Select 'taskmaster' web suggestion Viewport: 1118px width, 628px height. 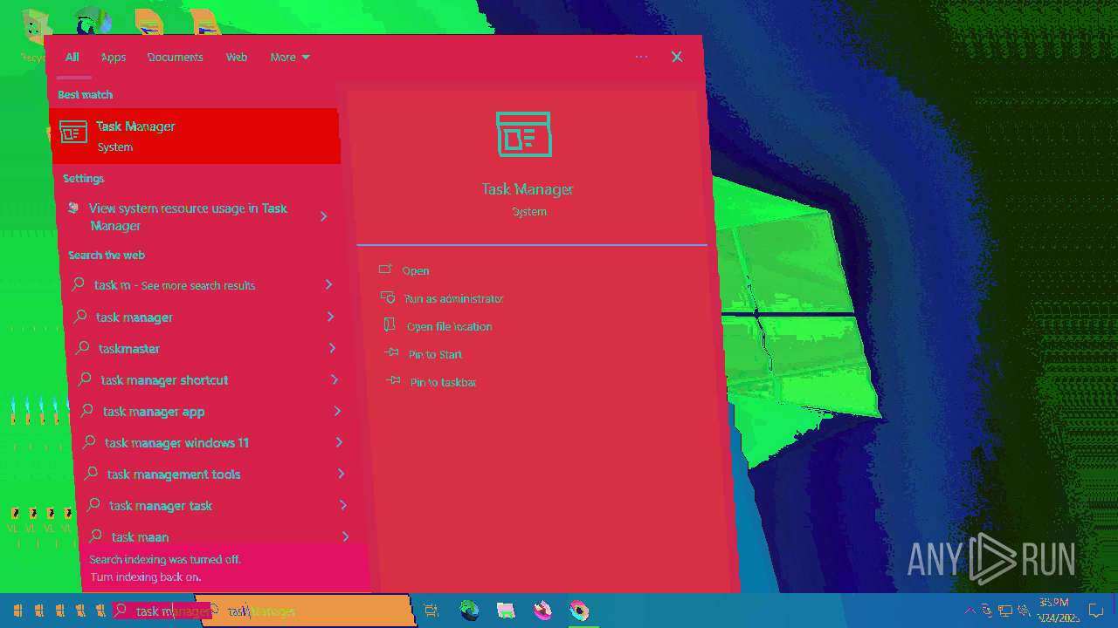[129, 349]
